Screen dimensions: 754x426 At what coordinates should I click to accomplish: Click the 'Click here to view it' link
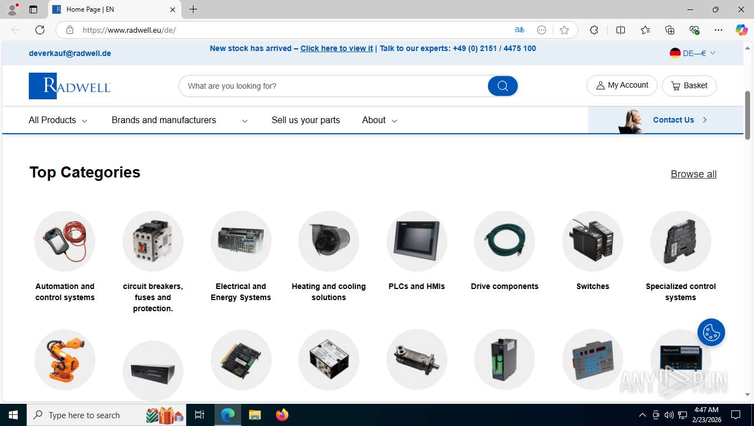pyautogui.click(x=337, y=48)
